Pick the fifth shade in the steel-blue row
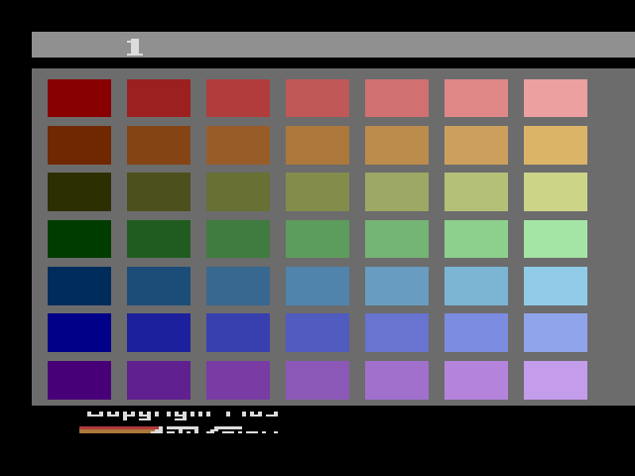Viewport: 635px width, 476px height. (x=397, y=287)
